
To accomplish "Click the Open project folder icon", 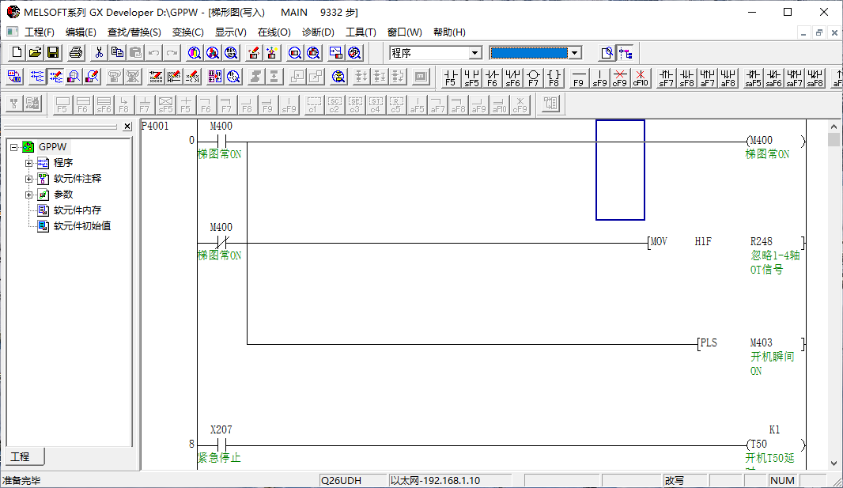I will coord(35,53).
